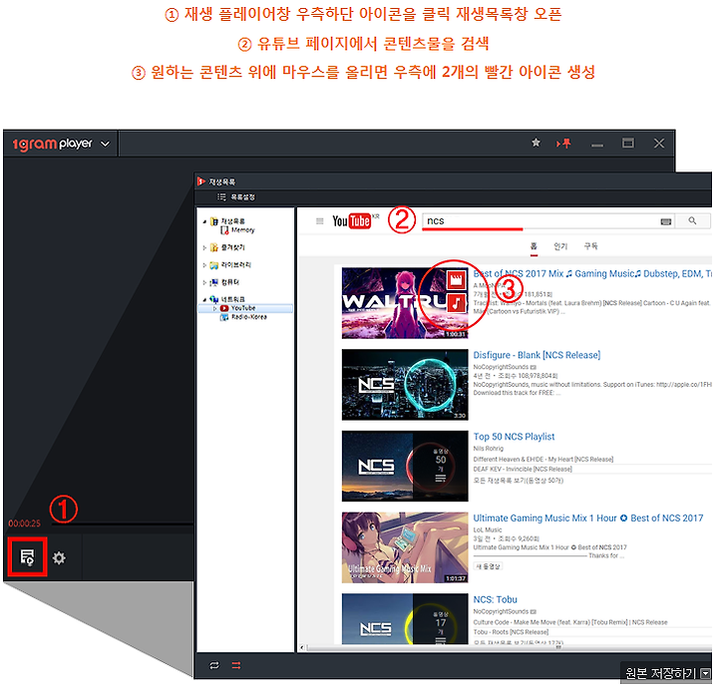Click Culture Code - Make Me Move entry
Image resolution: width=718 pixels, height=686 pixels.
coord(570,622)
